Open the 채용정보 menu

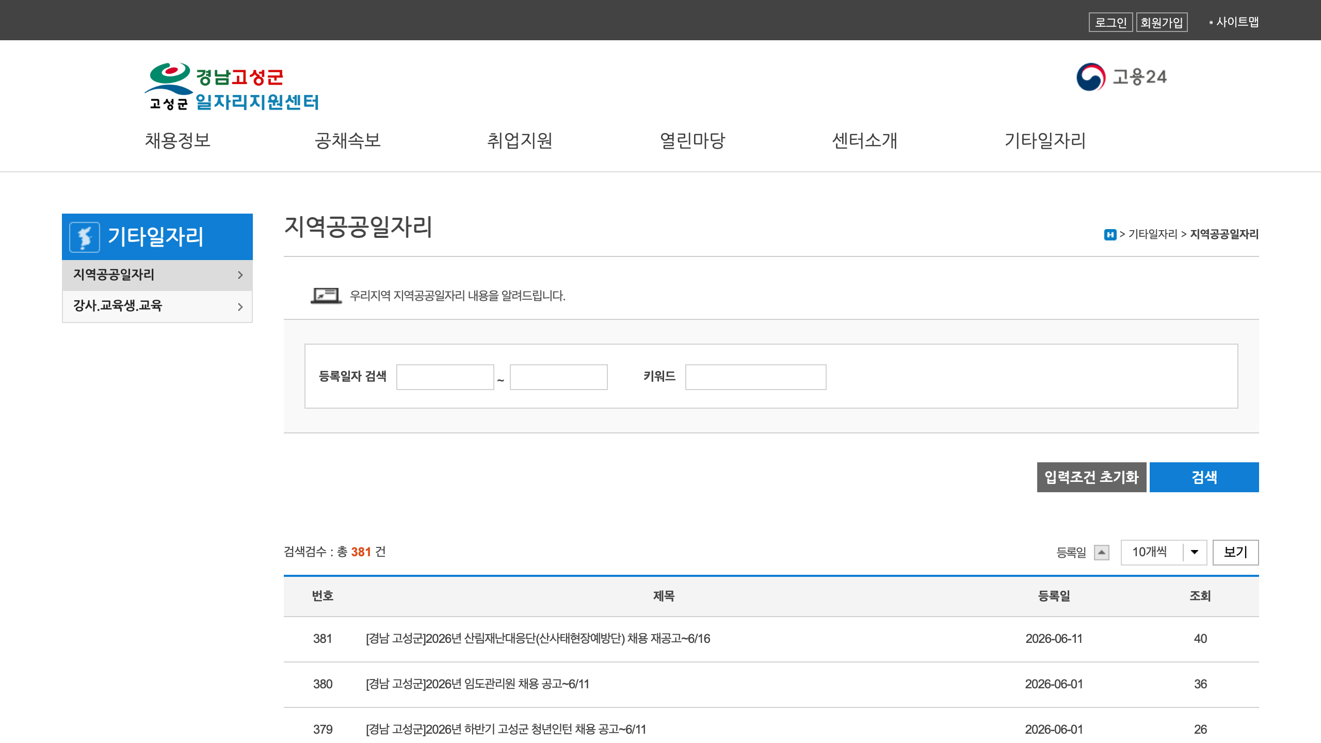(178, 140)
